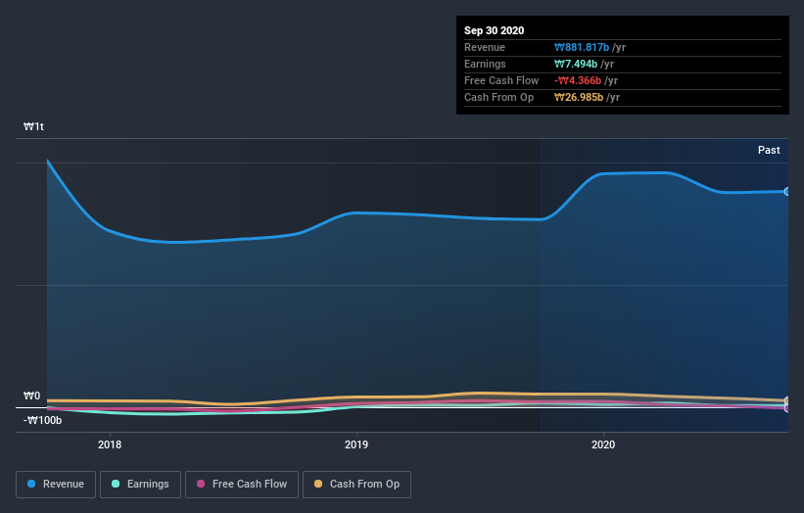
Task: Toggle the Free Cash Flow legend button
Action: (242, 485)
